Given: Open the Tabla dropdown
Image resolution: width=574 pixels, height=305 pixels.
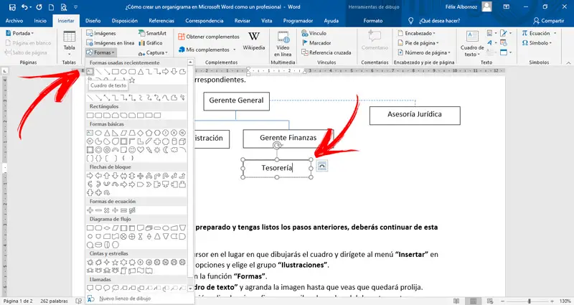Looking at the screenshot, I should [x=69, y=43].
